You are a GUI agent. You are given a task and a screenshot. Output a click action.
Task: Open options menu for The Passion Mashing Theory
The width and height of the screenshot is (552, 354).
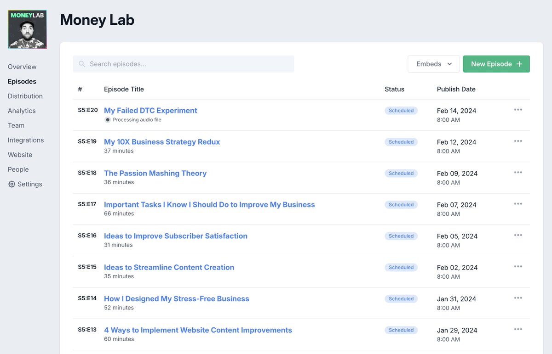coord(518,172)
